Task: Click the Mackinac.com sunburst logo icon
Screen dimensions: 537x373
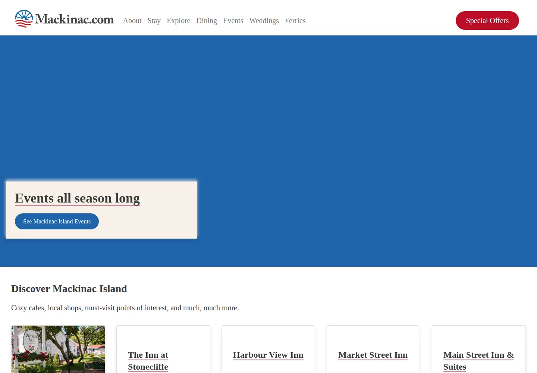Action: tap(24, 19)
